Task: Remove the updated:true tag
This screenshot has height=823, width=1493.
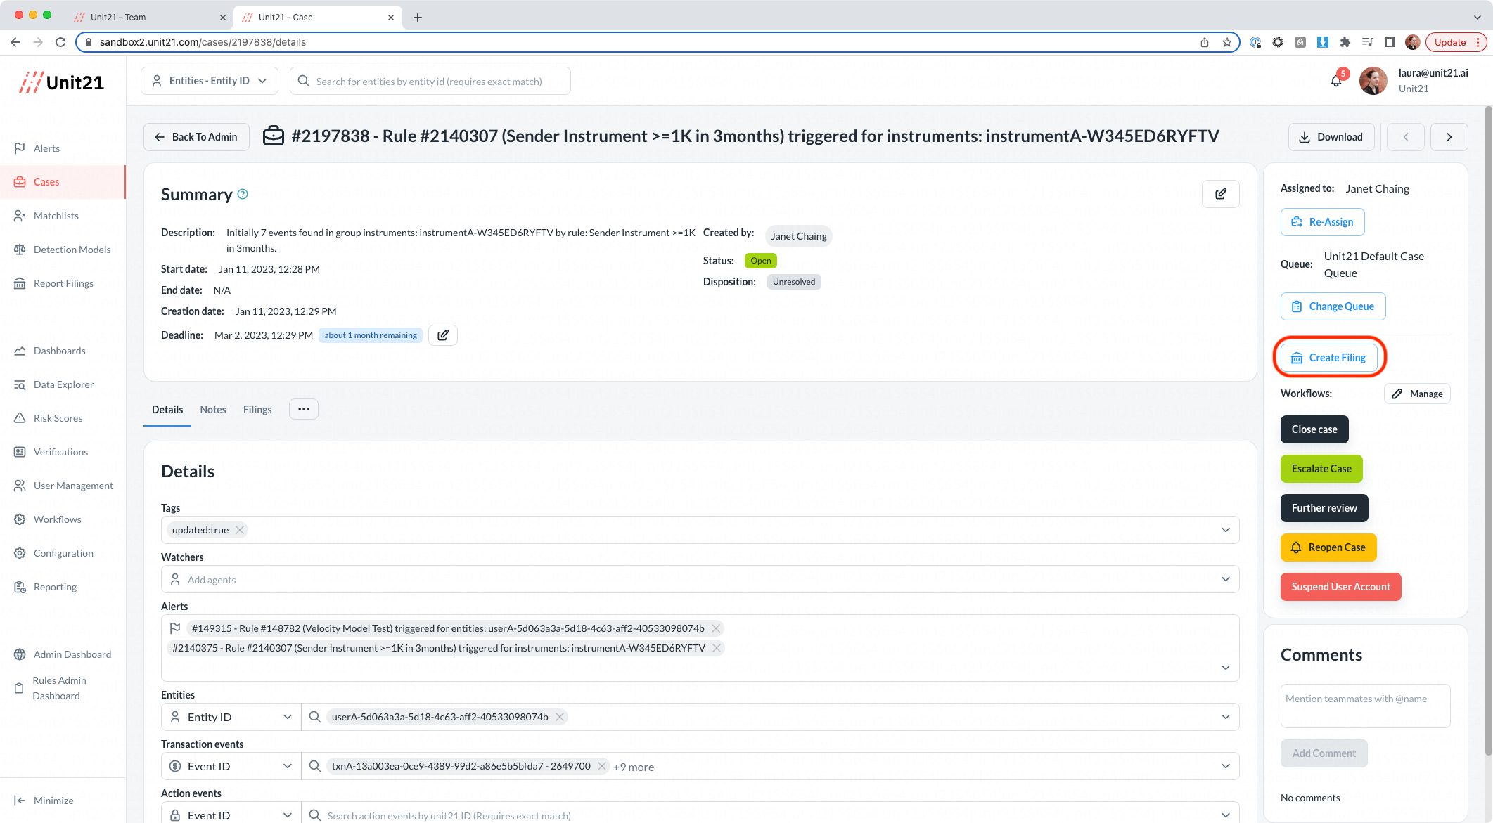Action: coord(240,530)
